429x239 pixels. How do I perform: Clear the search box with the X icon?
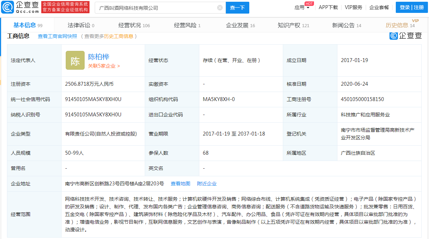[220, 8]
